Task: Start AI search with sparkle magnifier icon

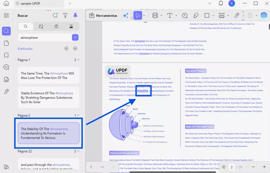Action: (x=55, y=15)
